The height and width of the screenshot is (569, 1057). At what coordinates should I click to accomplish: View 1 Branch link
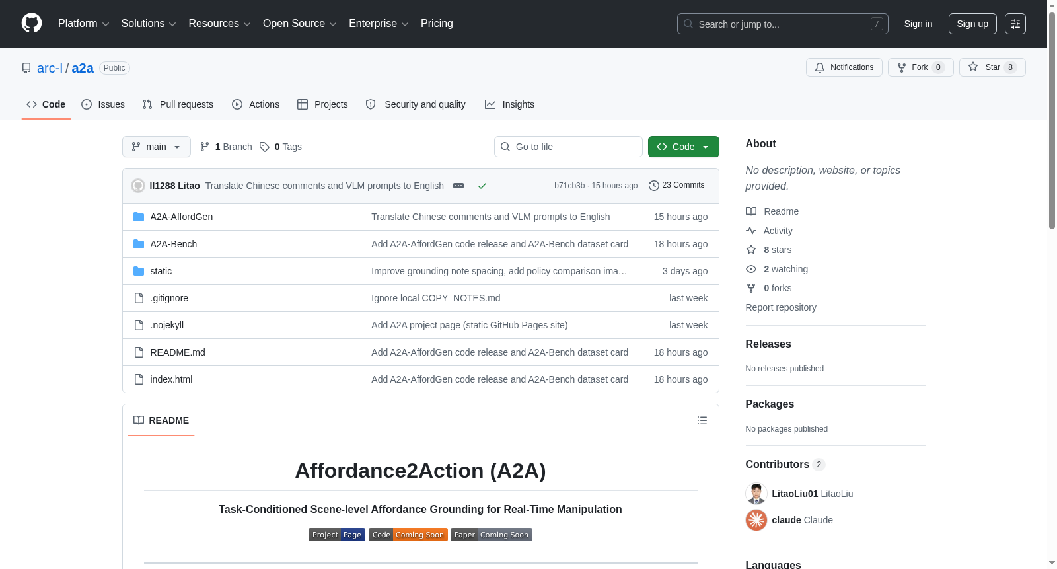226,147
